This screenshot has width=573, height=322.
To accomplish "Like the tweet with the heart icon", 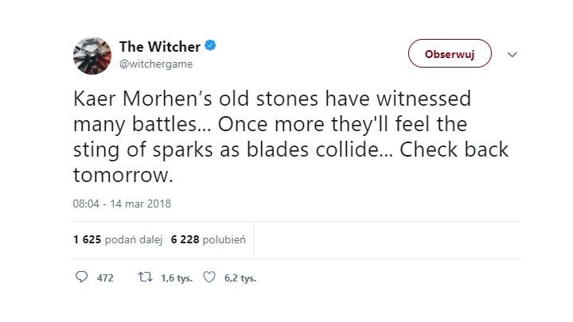I will click(210, 278).
